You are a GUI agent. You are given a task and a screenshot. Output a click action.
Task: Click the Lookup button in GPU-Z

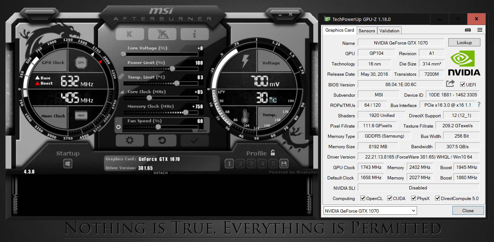[464, 42]
